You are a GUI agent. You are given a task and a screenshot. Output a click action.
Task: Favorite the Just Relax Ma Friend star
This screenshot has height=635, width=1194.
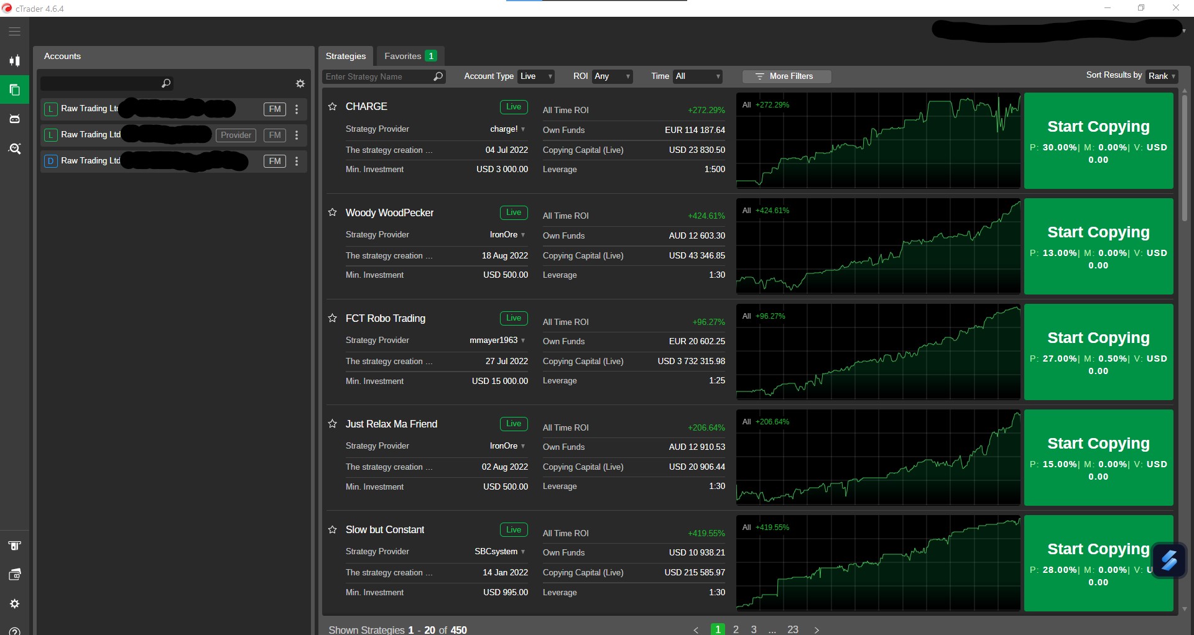pyautogui.click(x=333, y=424)
